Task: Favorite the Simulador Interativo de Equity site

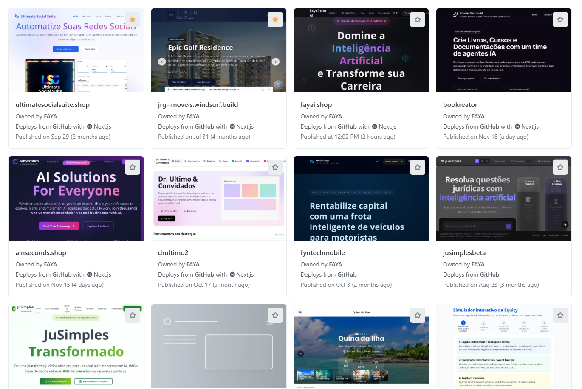Action: [x=560, y=315]
